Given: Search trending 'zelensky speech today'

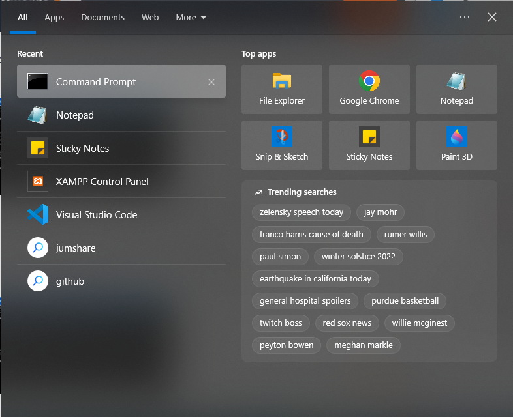Looking at the screenshot, I should coord(302,212).
